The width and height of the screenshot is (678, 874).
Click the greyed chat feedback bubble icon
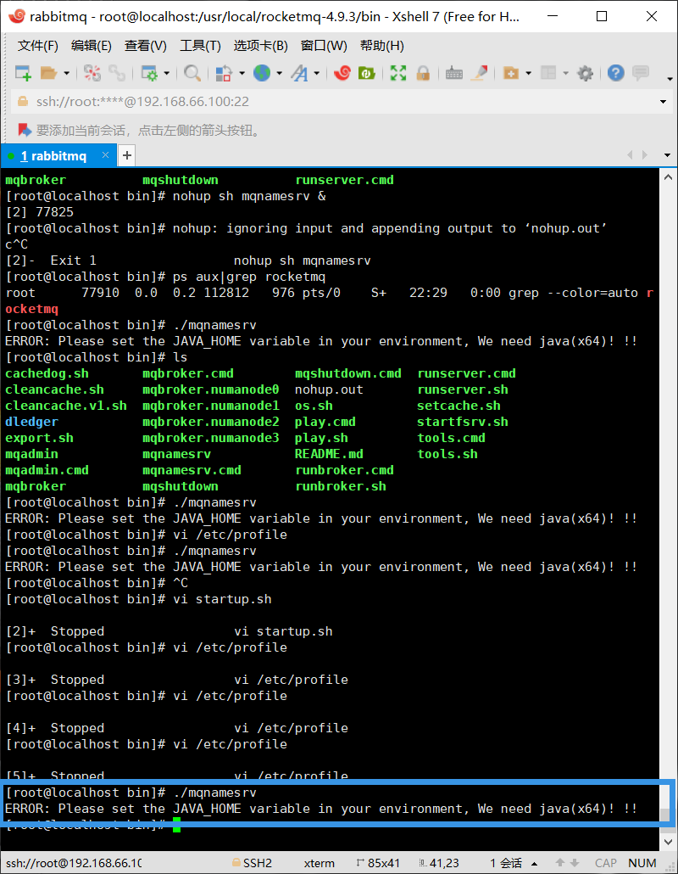coord(641,73)
